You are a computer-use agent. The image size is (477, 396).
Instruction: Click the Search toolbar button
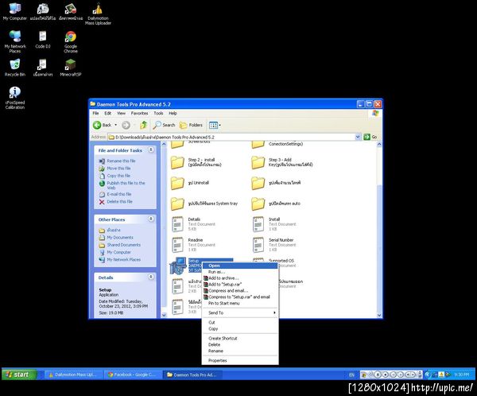click(x=164, y=125)
